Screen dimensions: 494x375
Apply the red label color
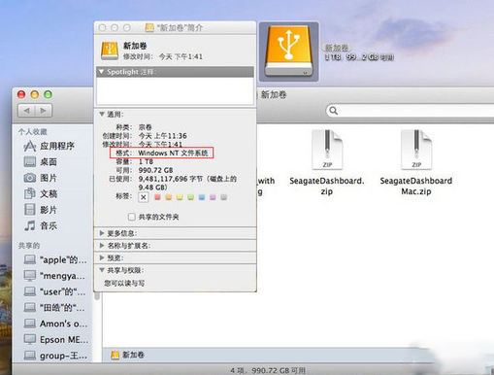157,197
